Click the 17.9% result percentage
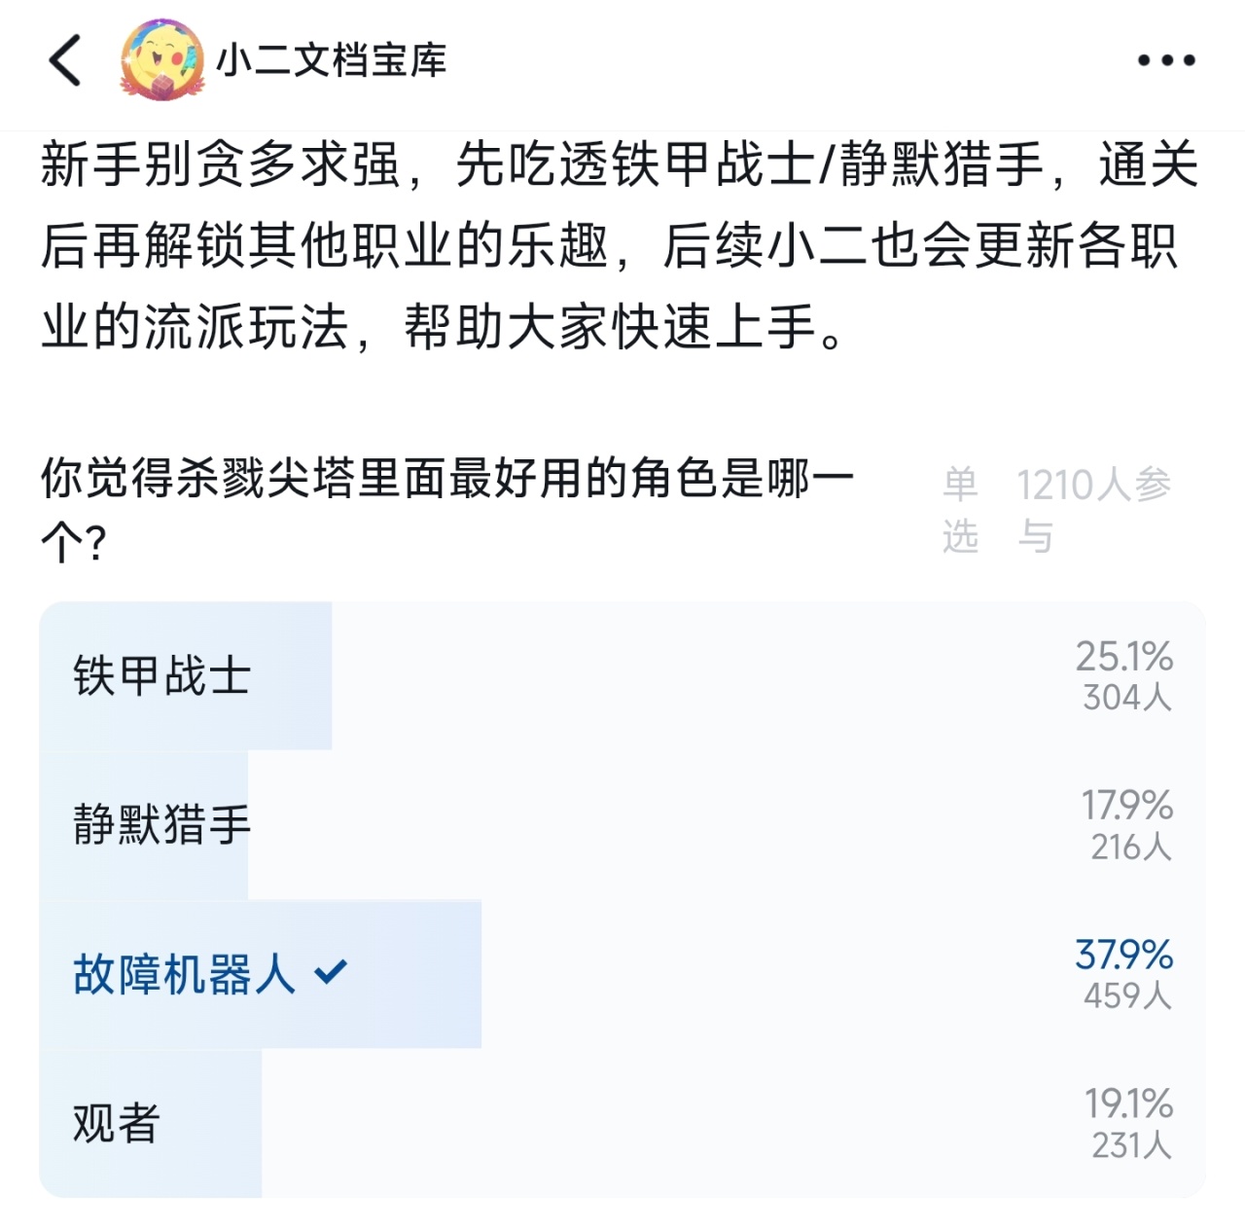The image size is (1245, 1230). [x=1126, y=806]
